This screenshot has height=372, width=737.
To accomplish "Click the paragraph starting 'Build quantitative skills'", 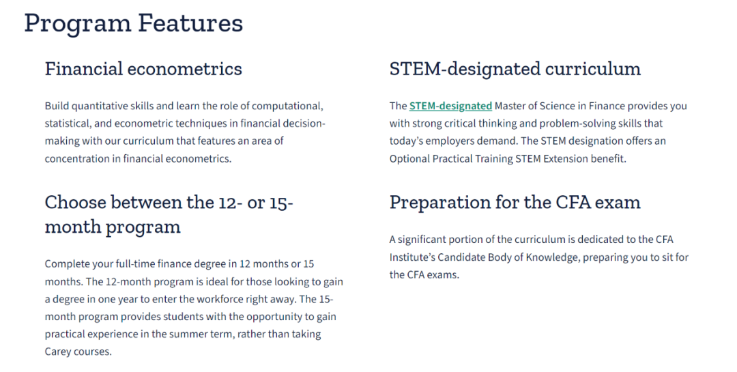I will coord(185,132).
